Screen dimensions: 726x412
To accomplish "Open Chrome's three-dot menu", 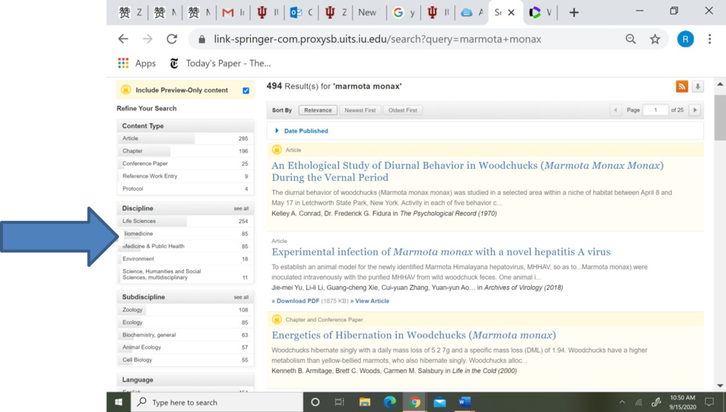I will point(709,40).
